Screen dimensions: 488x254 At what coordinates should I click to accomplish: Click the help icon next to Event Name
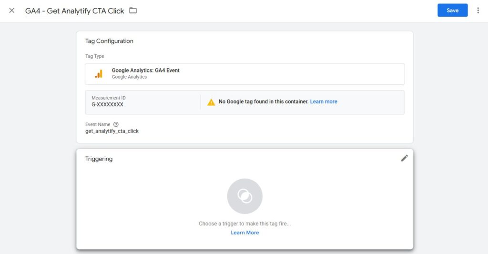click(x=116, y=124)
